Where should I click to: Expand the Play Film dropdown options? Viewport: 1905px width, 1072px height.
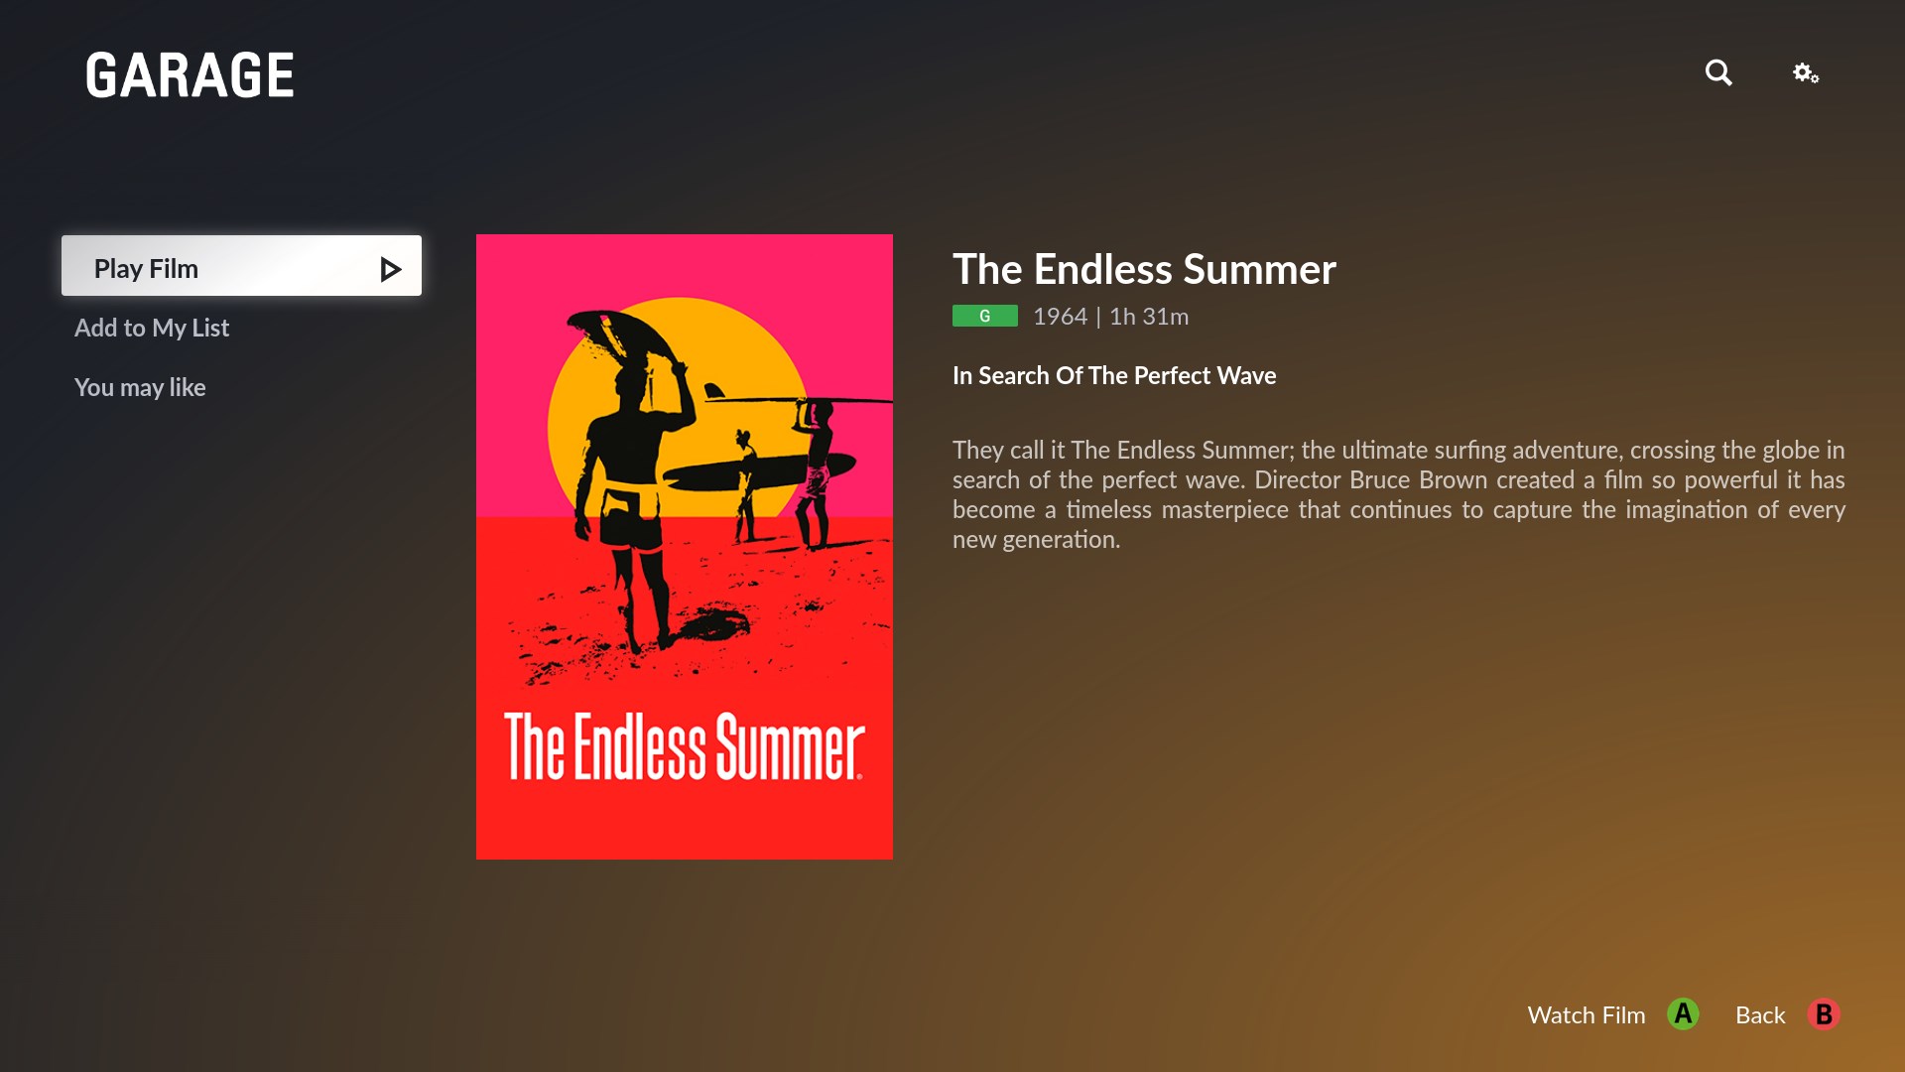click(x=389, y=268)
